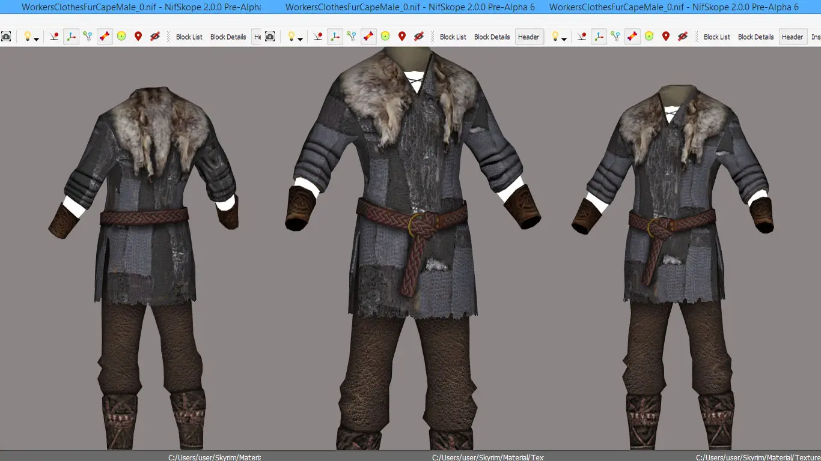The height and width of the screenshot is (461, 821).
Task: Click the red-dot vertex icon in the middle window
Action: 318,37
